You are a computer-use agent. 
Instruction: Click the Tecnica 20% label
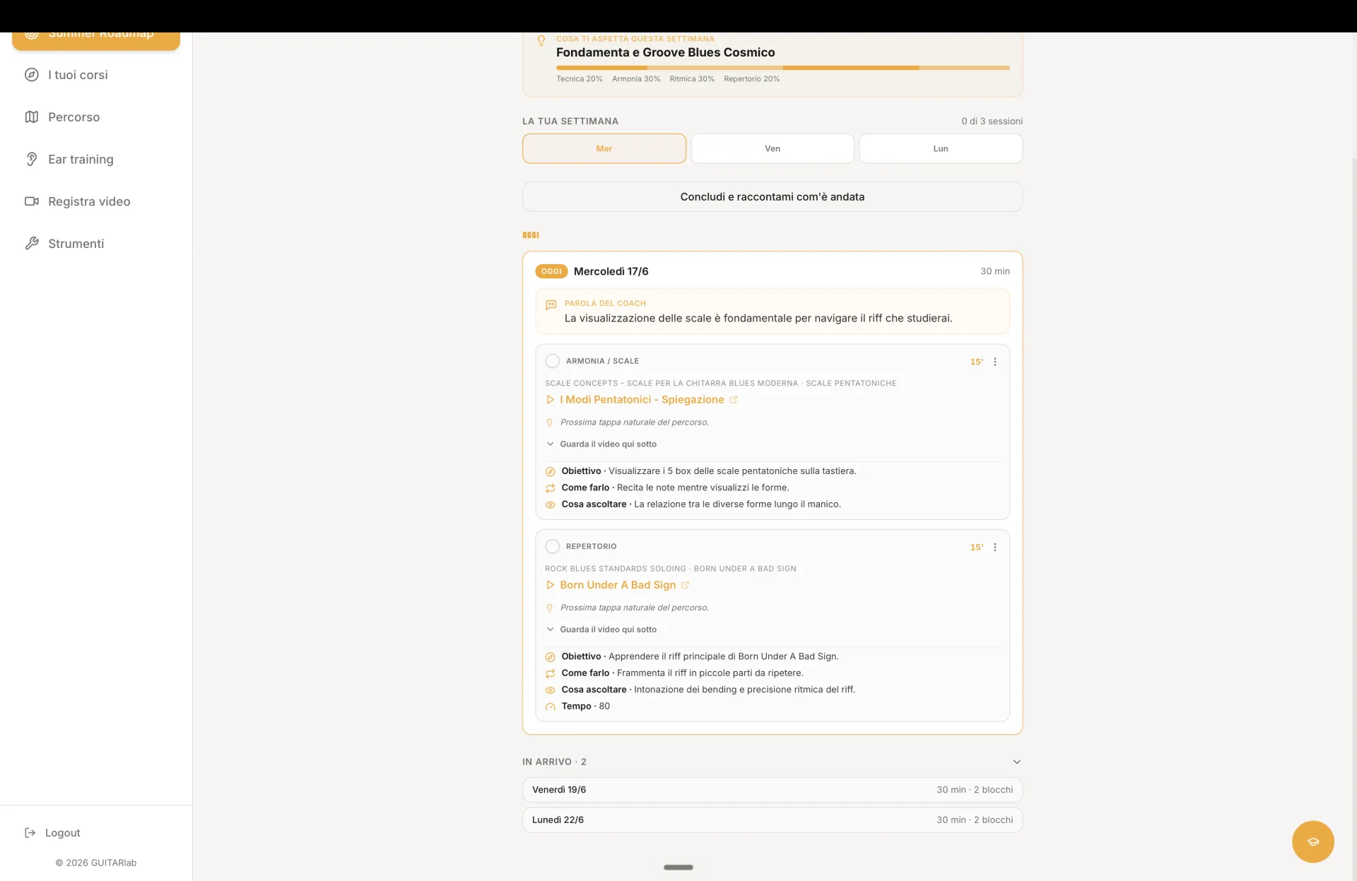tap(579, 79)
